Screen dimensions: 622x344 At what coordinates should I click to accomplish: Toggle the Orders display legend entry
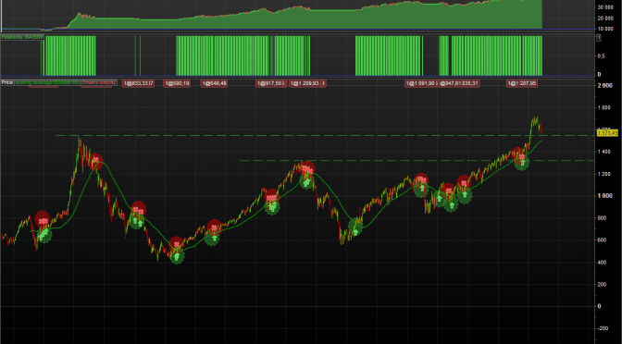[99, 82]
